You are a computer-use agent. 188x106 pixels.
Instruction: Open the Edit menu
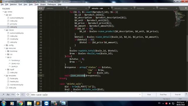(7, 4)
